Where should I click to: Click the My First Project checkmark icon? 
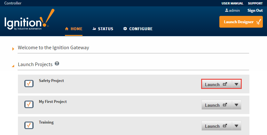pos(29,104)
